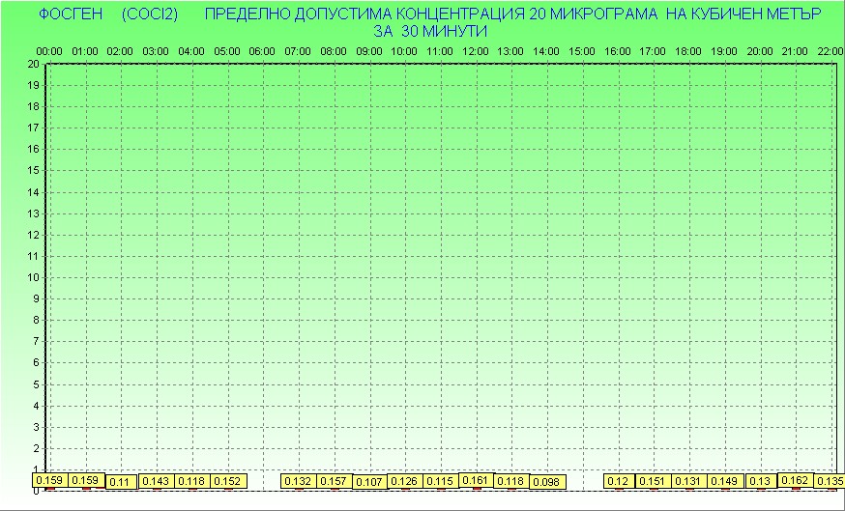The image size is (845, 511).
Task: Click the 0.151 value label
Action: pyautogui.click(x=654, y=481)
